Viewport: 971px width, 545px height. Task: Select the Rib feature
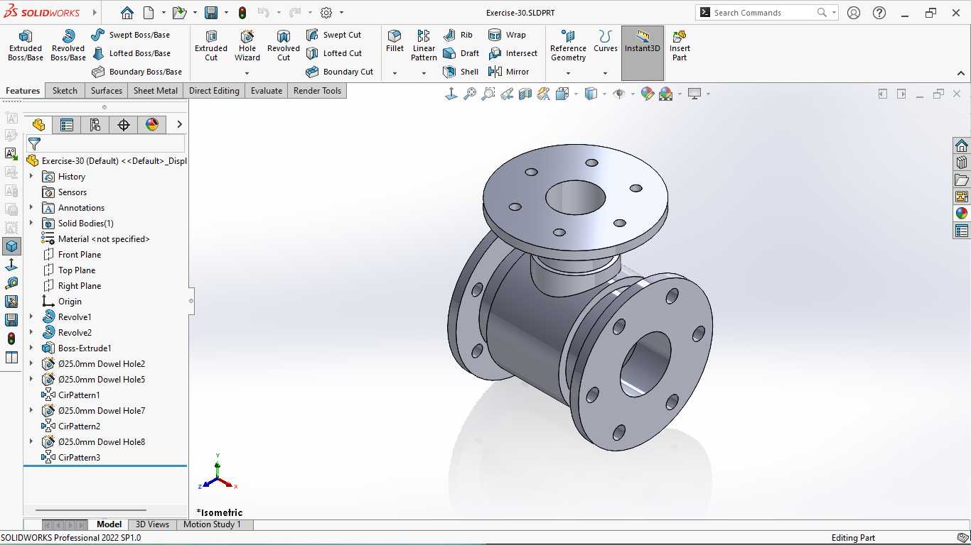457,35
